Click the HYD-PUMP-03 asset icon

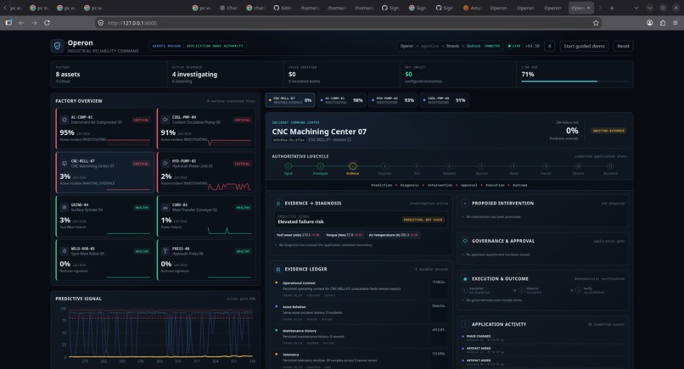(x=165, y=164)
